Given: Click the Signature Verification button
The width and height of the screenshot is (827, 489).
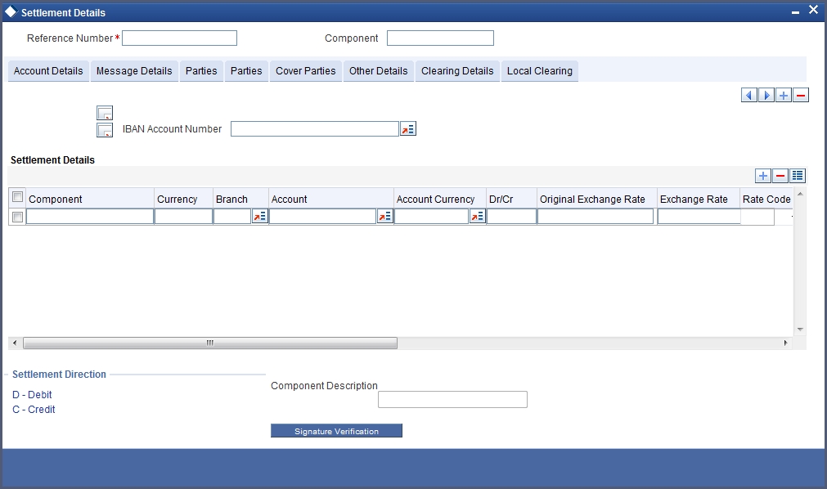Looking at the screenshot, I should (336, 431).
